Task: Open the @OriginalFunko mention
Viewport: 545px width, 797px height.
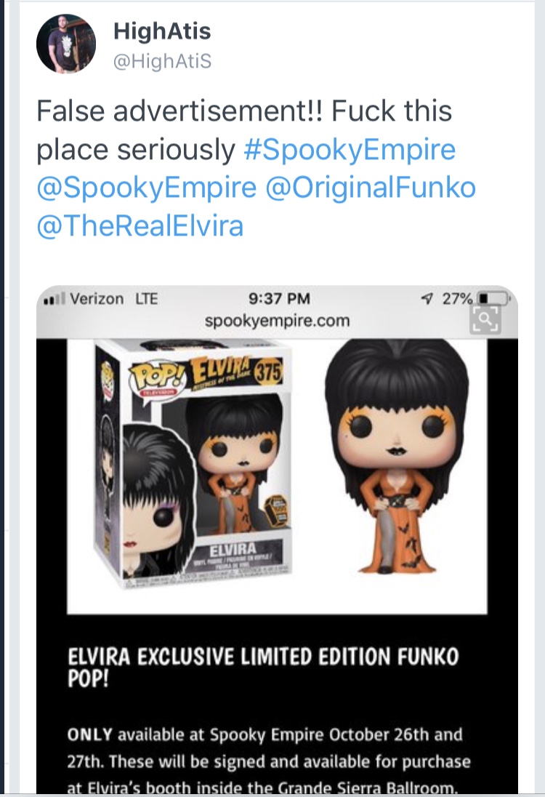Action: click(371, 188)
